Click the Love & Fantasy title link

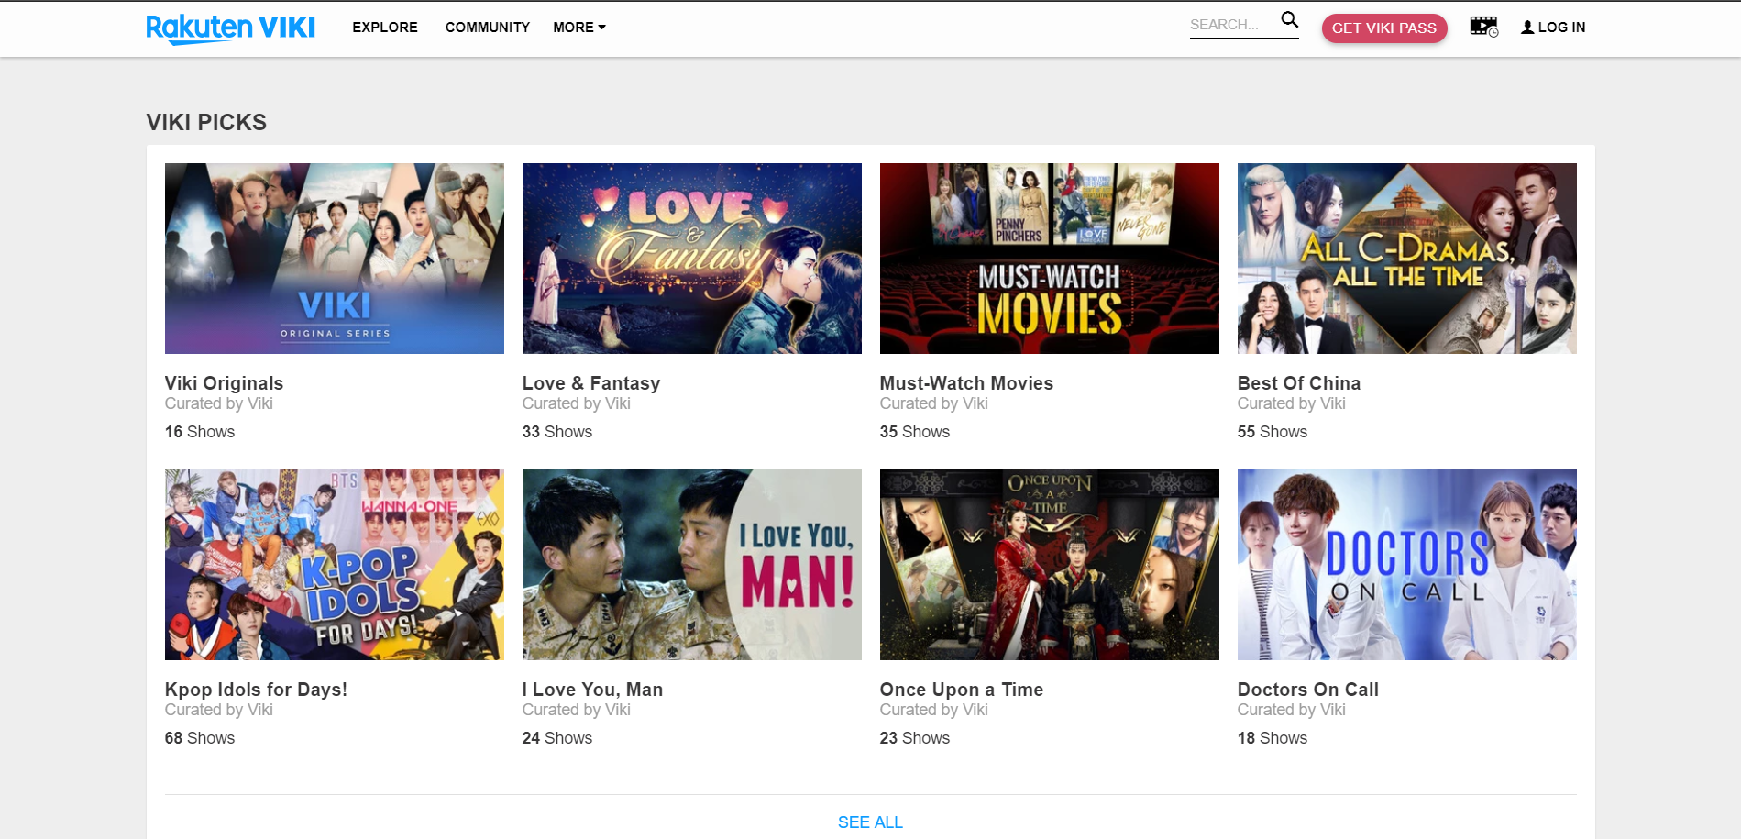pos(591,383)
